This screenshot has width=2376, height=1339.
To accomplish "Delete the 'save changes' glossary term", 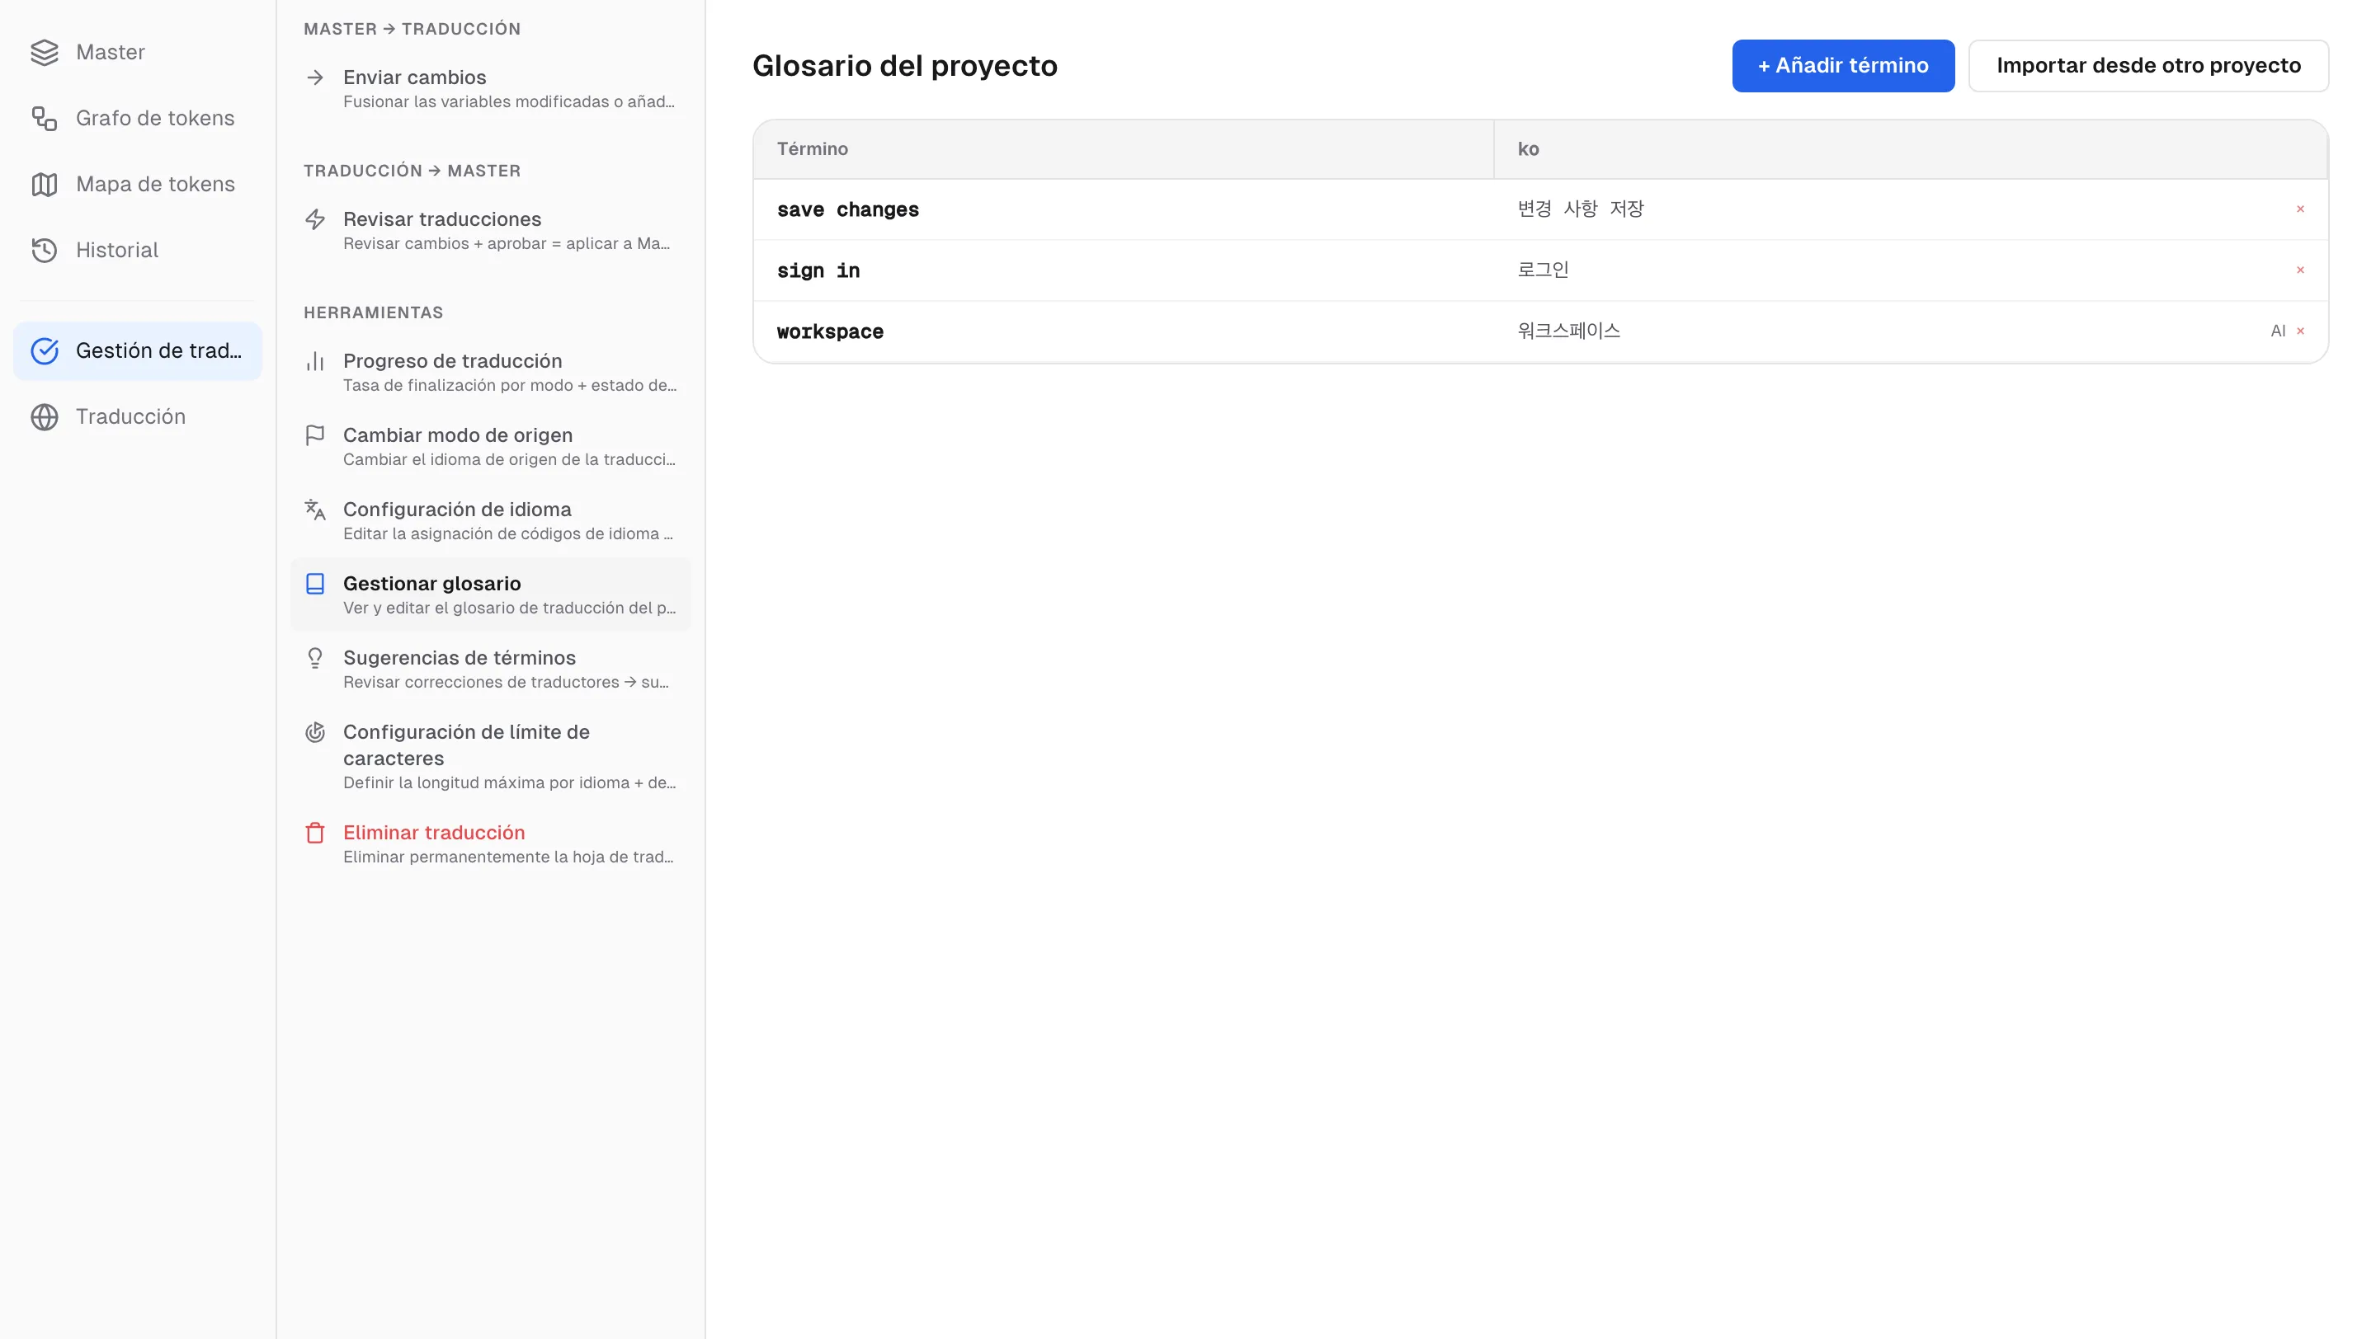I will 2300,209.
